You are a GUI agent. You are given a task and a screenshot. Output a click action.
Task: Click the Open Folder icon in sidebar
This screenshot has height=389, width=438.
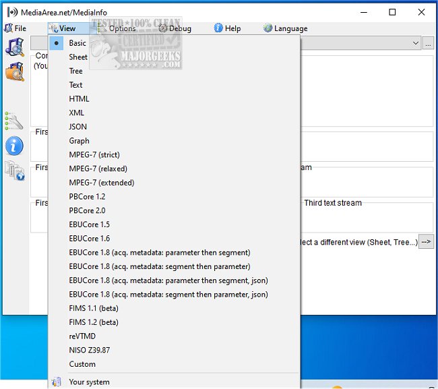[15, 71]
